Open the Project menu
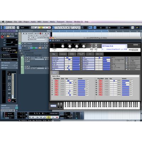Viewport: 142px width, 142px height. (x=26, y=22)
